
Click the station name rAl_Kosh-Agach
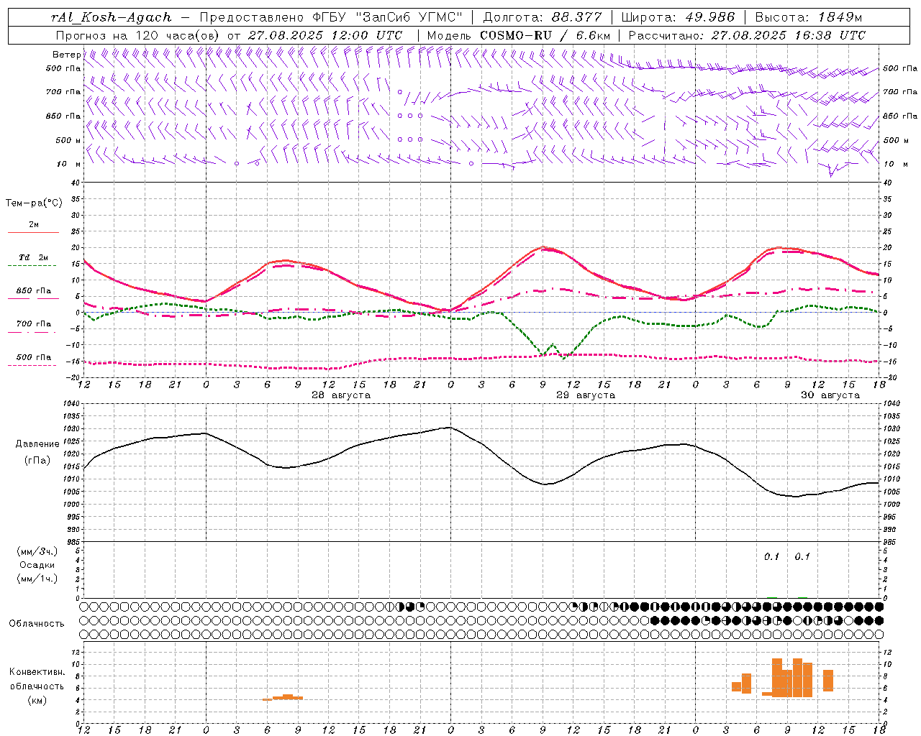coord(112,17)
